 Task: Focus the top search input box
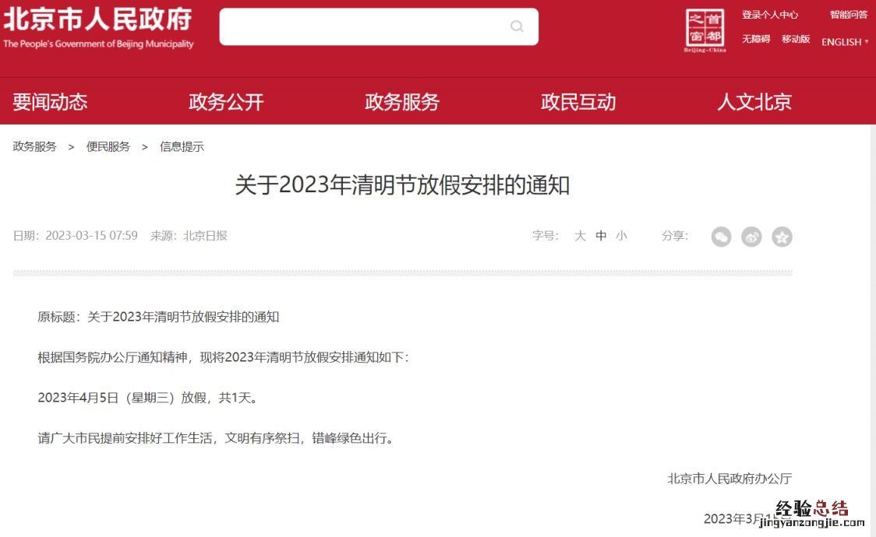coord(378,26)
